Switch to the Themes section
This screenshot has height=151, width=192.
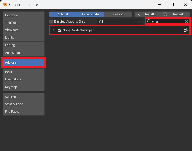24,22
